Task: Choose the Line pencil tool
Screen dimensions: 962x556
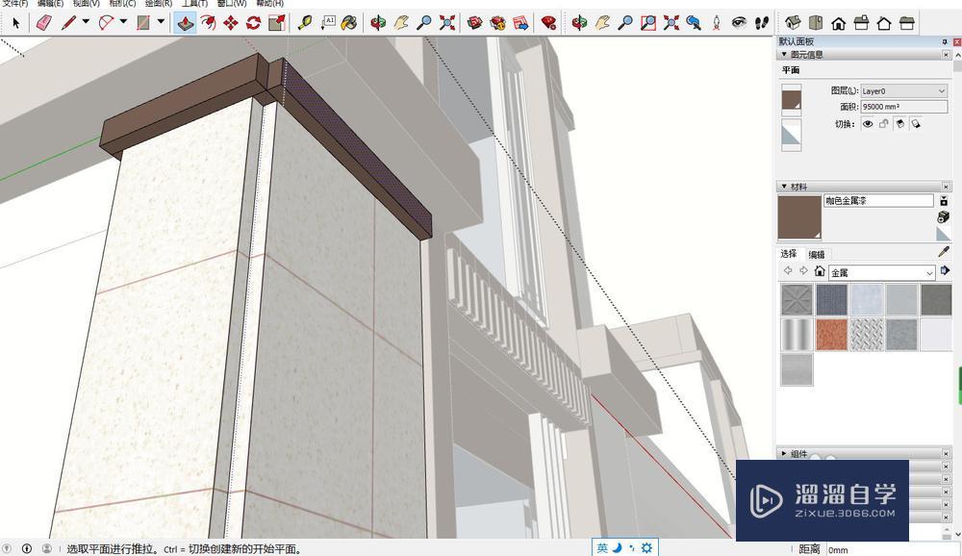Action: (68, 23)
